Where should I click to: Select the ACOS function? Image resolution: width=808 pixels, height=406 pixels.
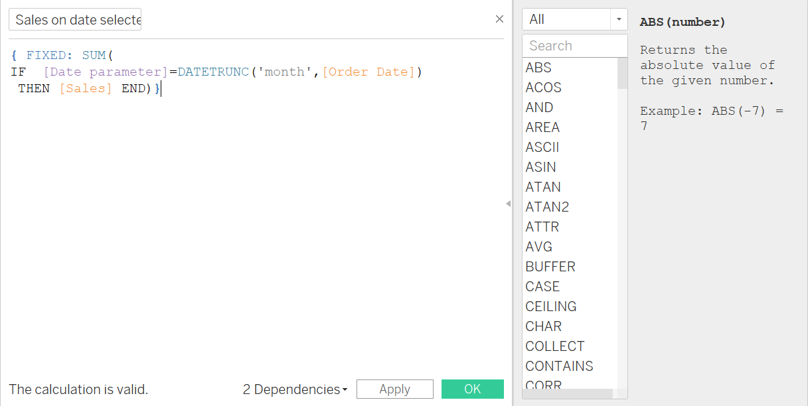[543, 88]
